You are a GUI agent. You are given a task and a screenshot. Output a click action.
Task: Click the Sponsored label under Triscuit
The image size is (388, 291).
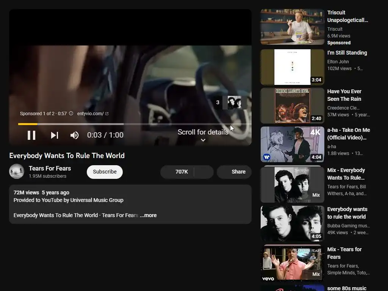pos(339,43)
